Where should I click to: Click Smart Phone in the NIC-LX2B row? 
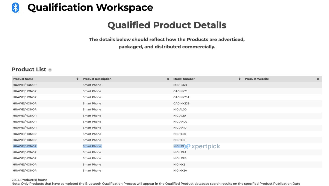tap(92, 158)
